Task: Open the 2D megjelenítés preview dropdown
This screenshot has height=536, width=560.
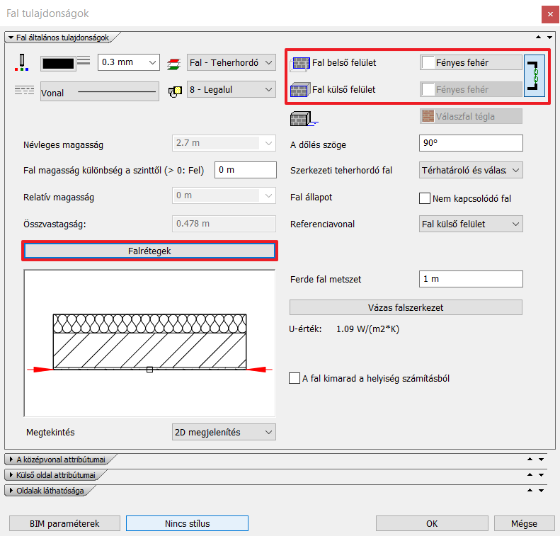Action: coord(224,432)
